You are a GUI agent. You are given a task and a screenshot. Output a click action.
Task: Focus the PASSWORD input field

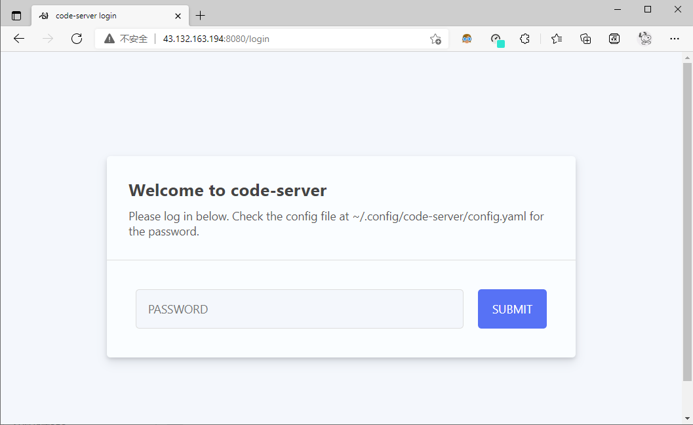pyautogui.click(x=299, y=309)
